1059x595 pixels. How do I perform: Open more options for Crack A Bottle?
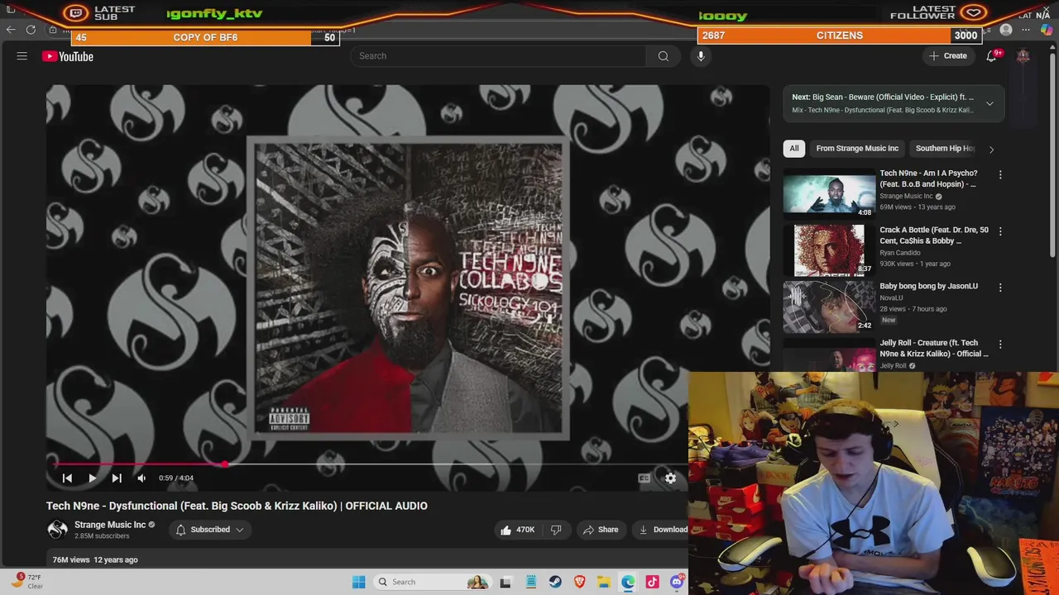[x=1000, y=231]
